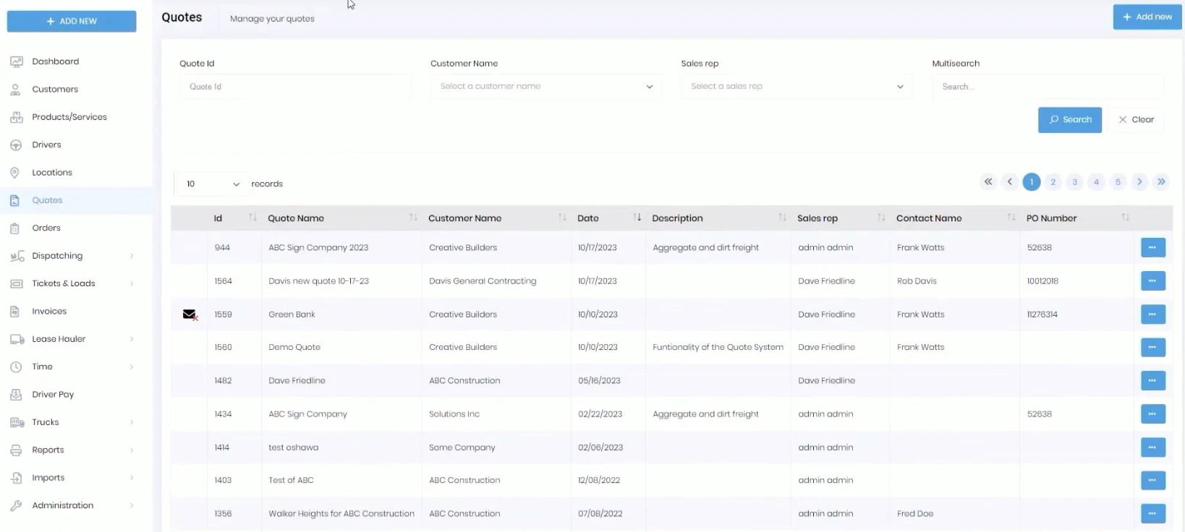Go to next page arrow
The image size is (1185, 532).
[x=1139, y=182]
